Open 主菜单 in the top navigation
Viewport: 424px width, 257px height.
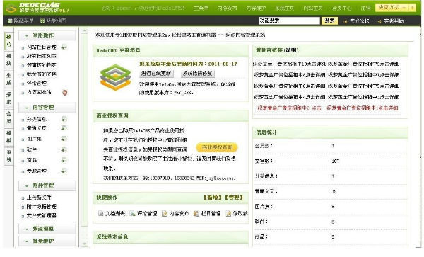click(201, 8)
